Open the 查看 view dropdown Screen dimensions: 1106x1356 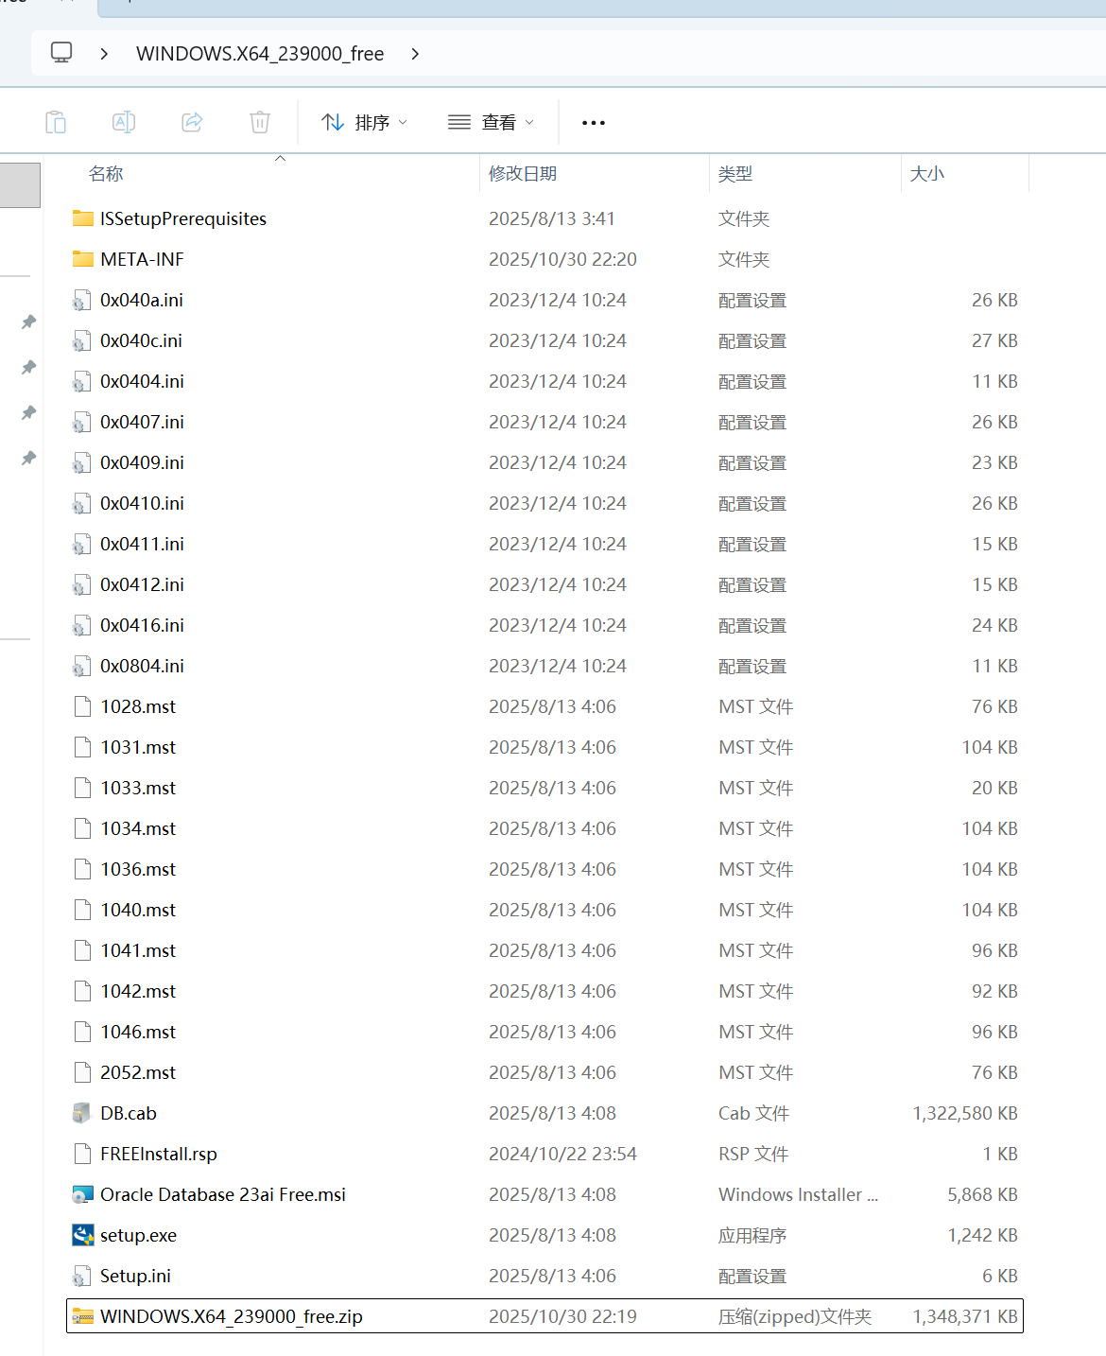point(491,122)
